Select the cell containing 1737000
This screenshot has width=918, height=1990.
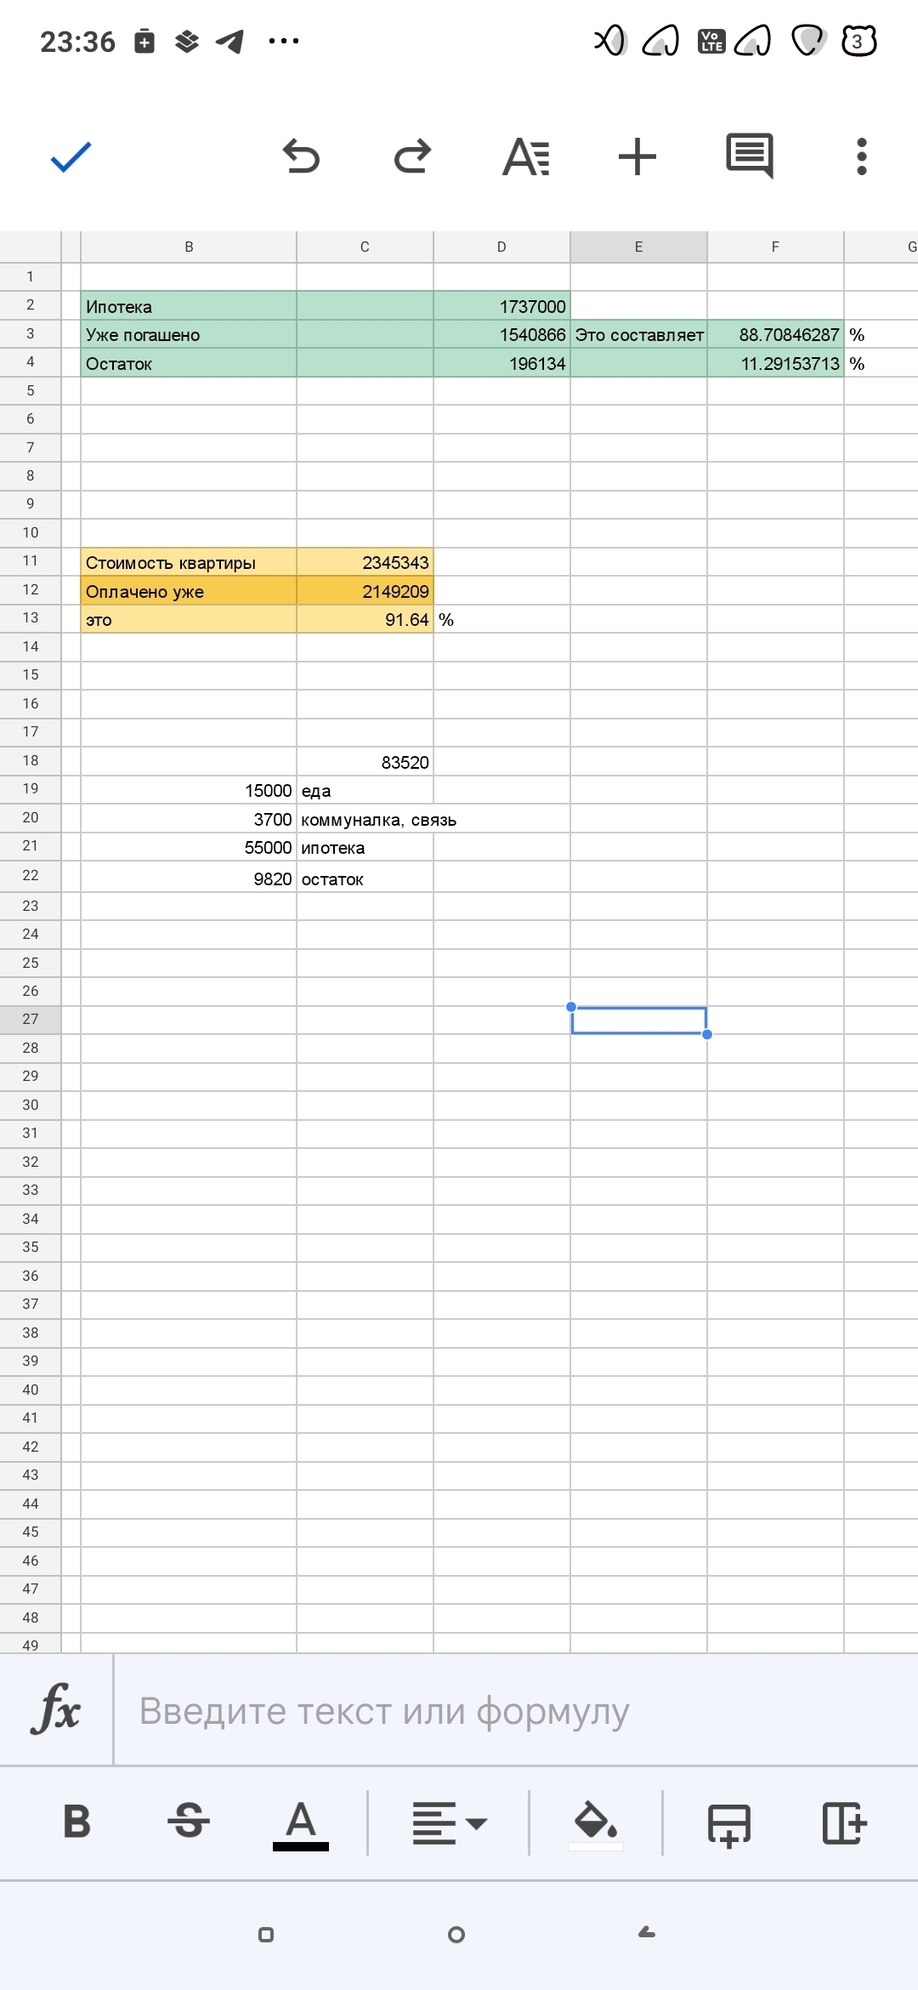point(501,306)
